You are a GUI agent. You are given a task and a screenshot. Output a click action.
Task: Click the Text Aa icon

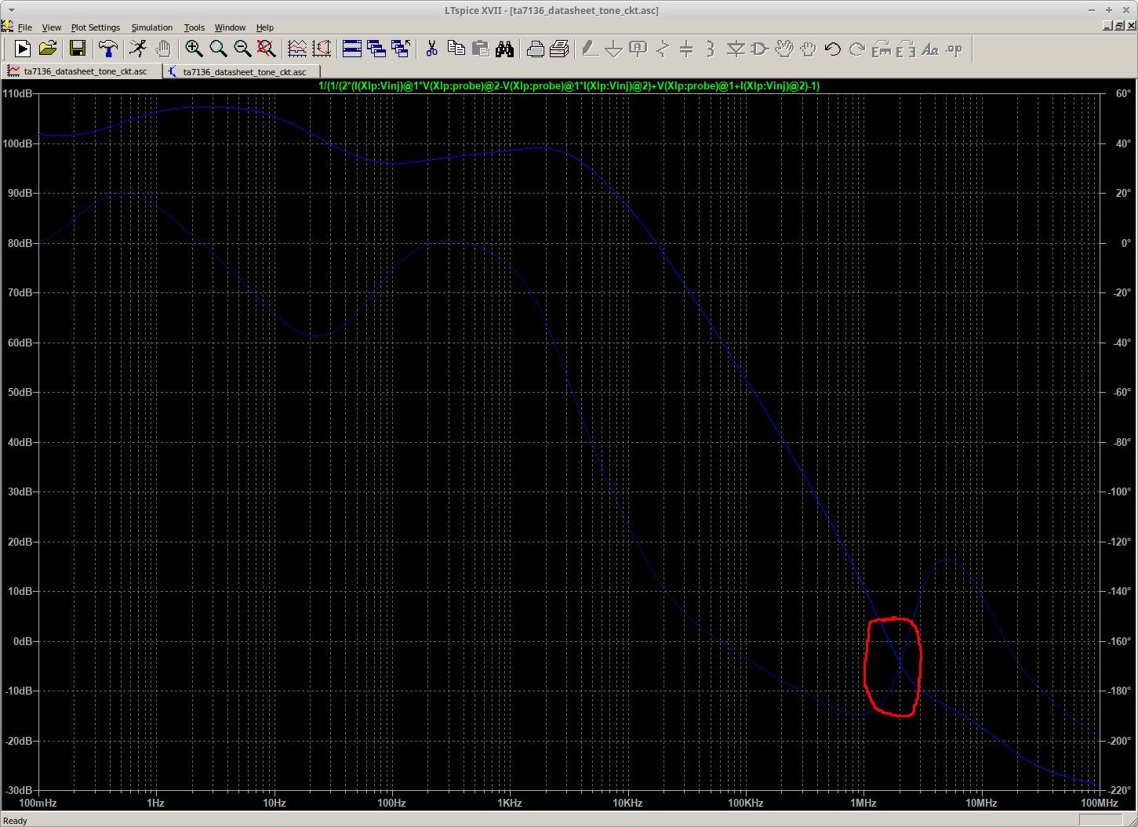coord(930,49)
